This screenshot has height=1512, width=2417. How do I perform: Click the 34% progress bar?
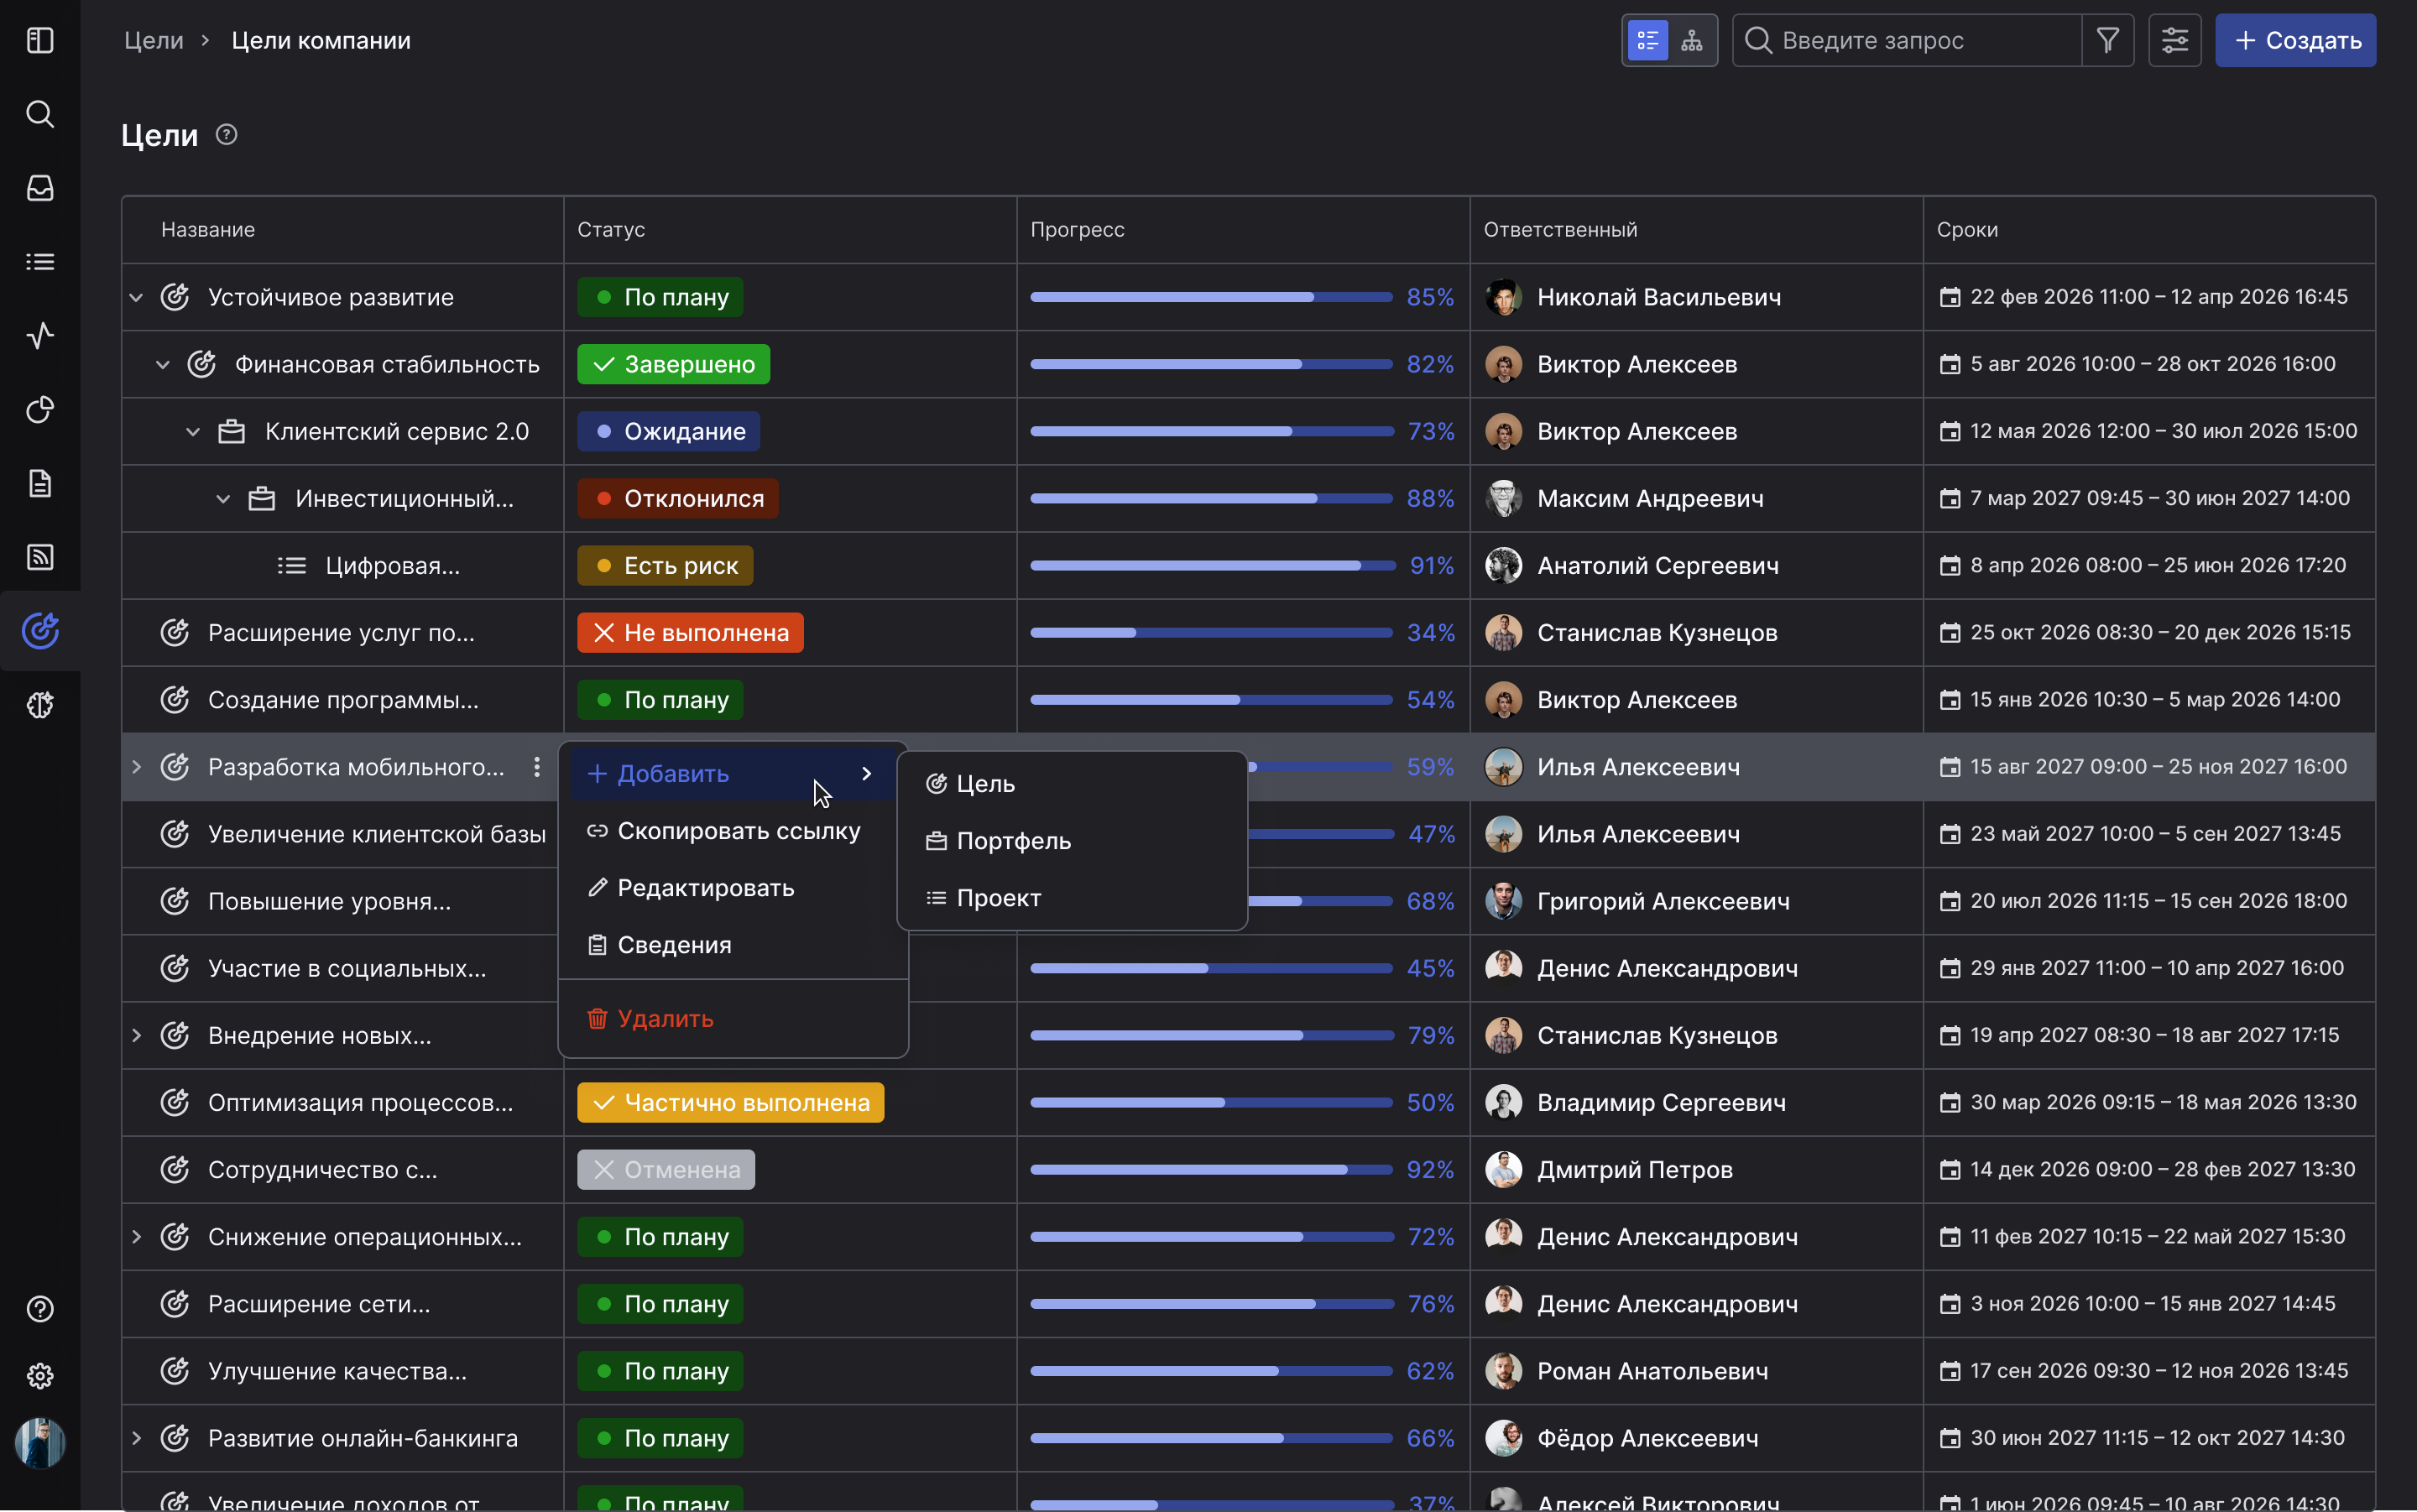click(1211, 633)
